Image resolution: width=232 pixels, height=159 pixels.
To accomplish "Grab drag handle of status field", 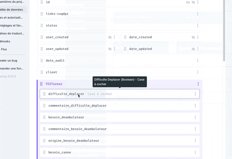I will pos(42,26).
